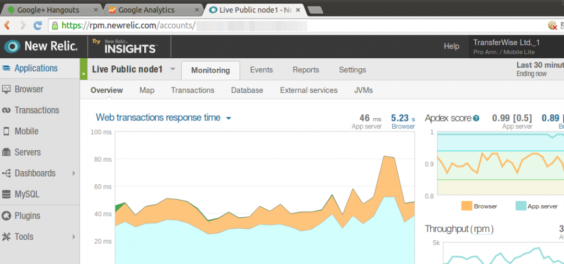Select the JVMs subtab
This screenshot has height=264, width=564.
(364, 90)
